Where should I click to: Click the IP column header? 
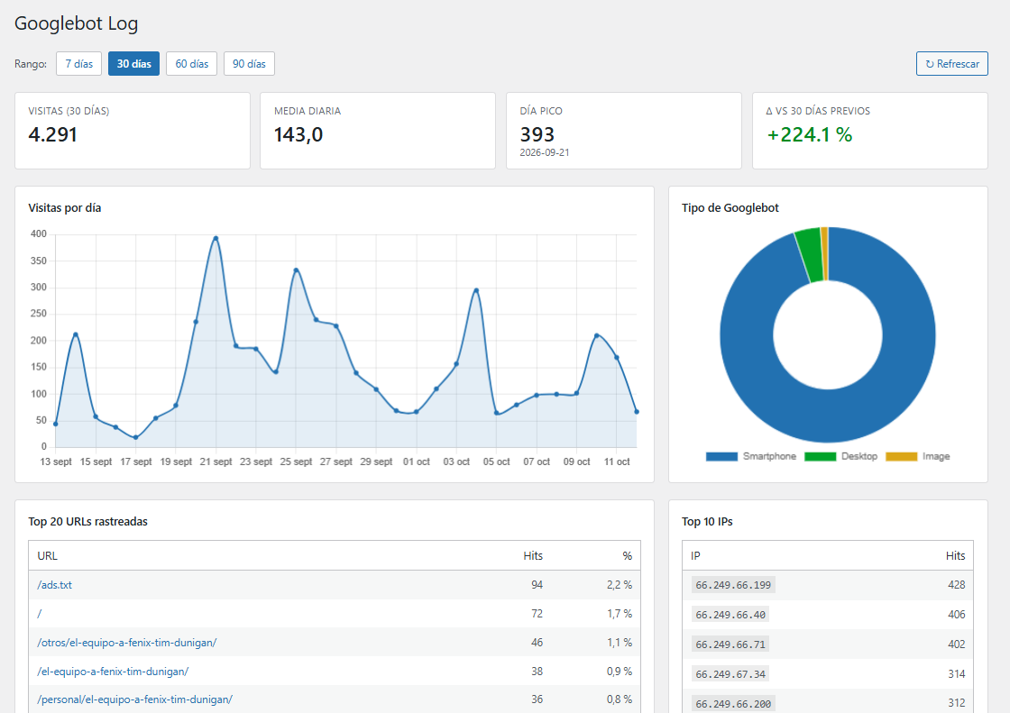[x=695, y=556]
